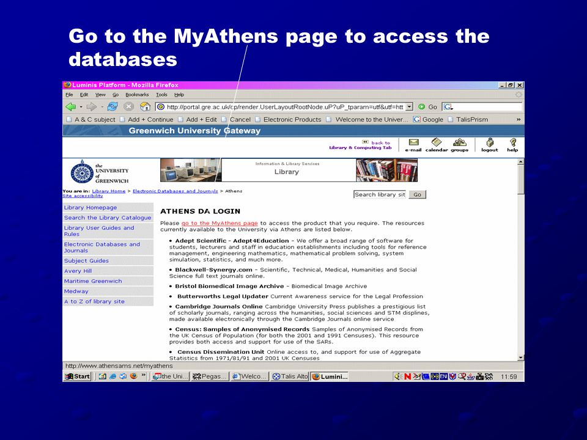Viewport: 587px width, 440px height.
Task: Open Search the Library Catalogue link
Action: pos(108,218)
